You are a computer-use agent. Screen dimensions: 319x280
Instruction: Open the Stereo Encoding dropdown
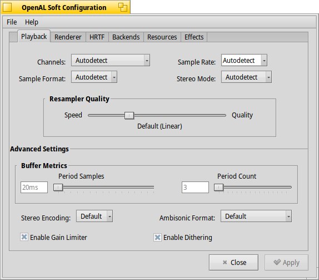coord(94,216)
